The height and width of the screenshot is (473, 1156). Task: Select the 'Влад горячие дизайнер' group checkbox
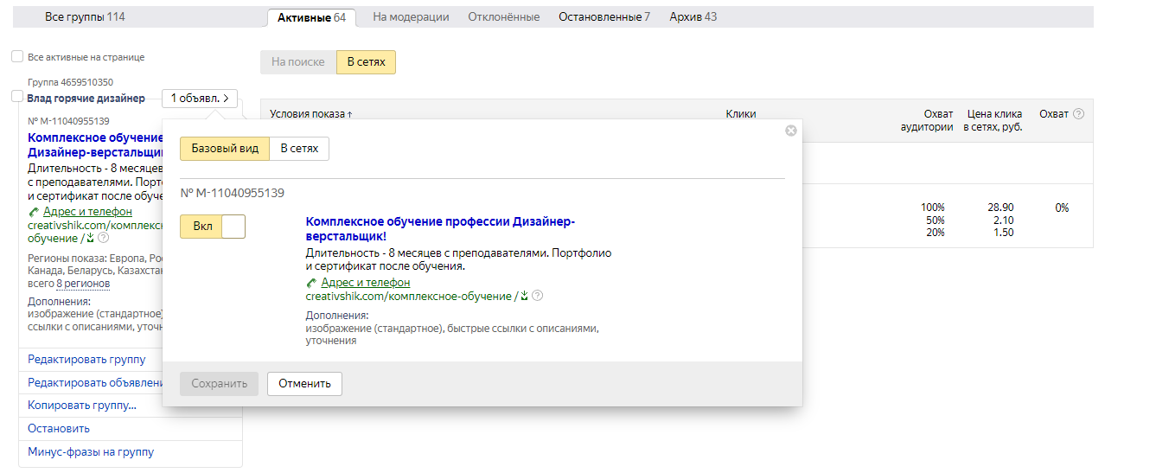coord(17,97)
